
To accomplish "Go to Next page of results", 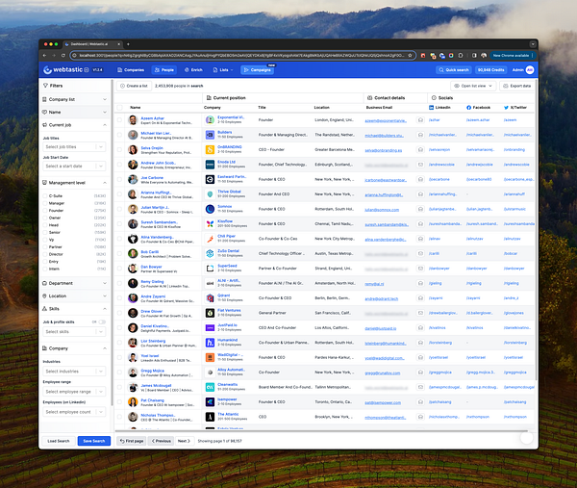I will (x=184, y=441).
